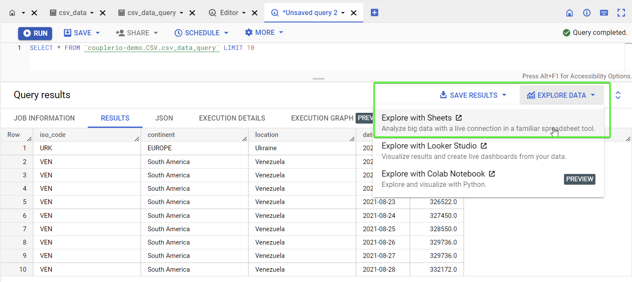Switch to the Editor tab
Viewport: 632px width, 282px height.
click(224, 13)
